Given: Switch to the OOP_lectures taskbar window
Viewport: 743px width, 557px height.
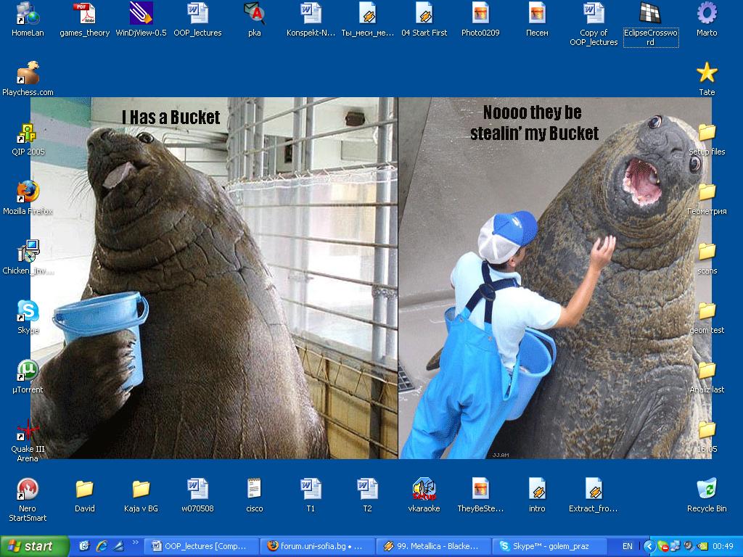Looking at the screenshot, I should (x=201, y=546).
